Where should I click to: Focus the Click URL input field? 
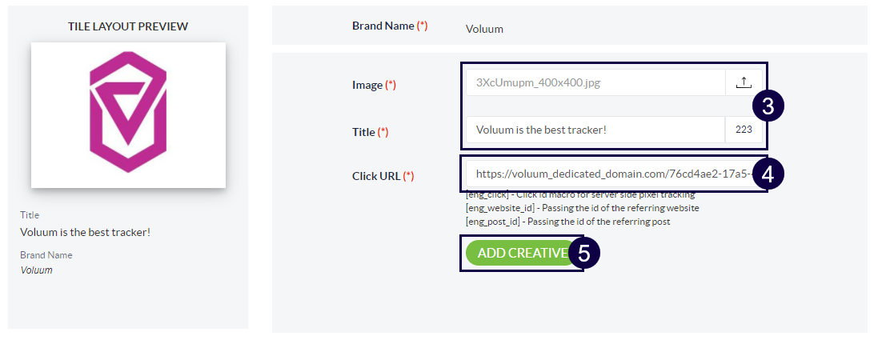608,174
